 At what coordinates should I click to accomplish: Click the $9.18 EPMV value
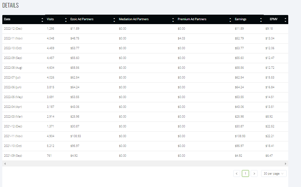[269, 29]
